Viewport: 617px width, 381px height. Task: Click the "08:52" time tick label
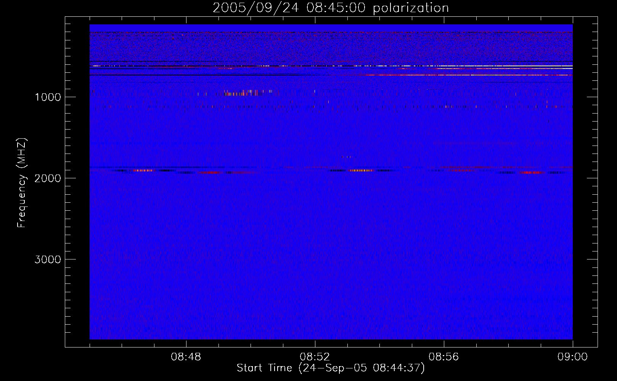315,357
